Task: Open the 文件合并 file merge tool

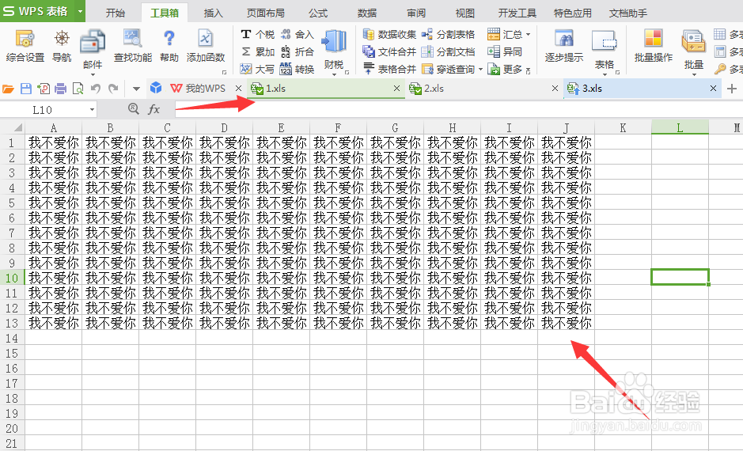Action: pyautogui.click(x=389, y=51)
